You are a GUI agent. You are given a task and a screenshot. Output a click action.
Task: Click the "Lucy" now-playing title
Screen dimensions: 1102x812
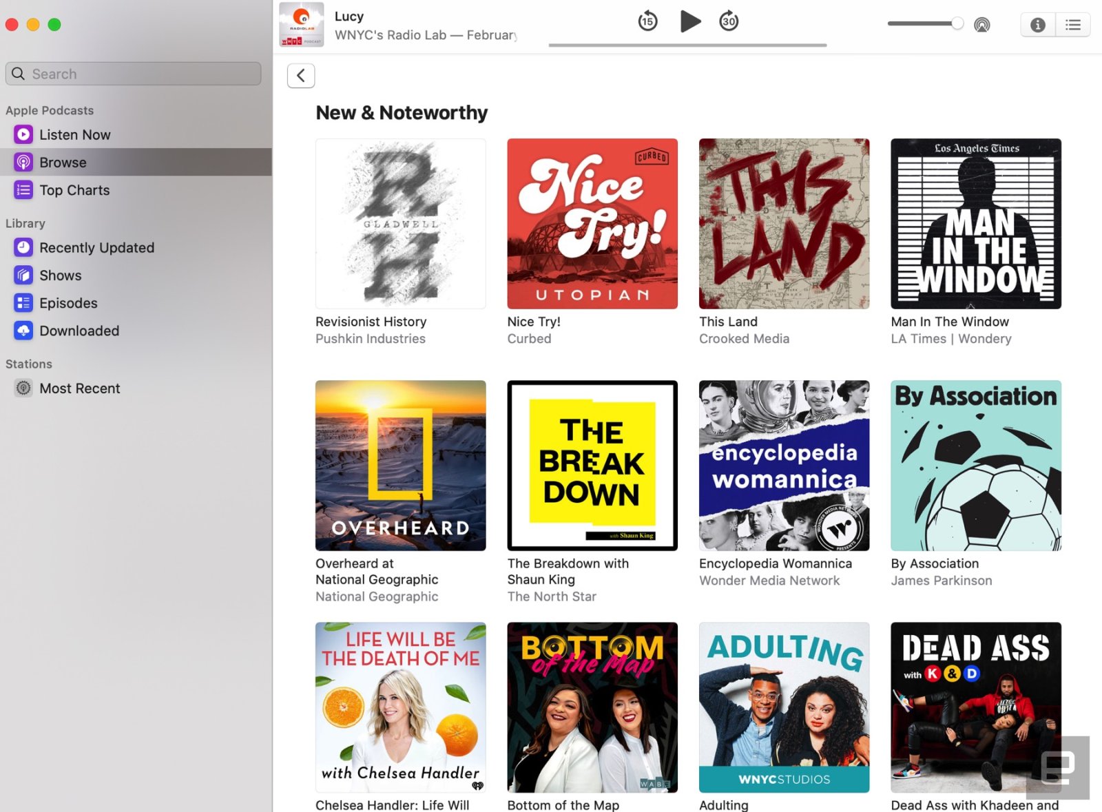349,17
